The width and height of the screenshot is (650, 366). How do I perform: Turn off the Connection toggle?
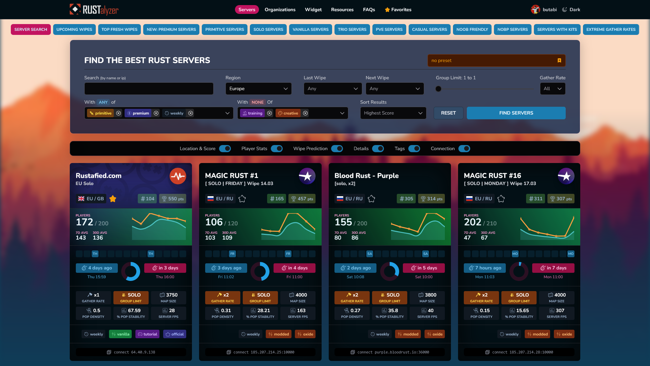(464, 149)
